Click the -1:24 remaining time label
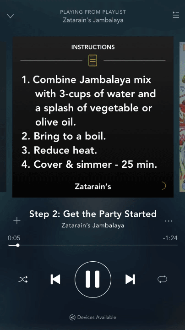This screenshot has height=330, width=185. click(x=170, y=238)
